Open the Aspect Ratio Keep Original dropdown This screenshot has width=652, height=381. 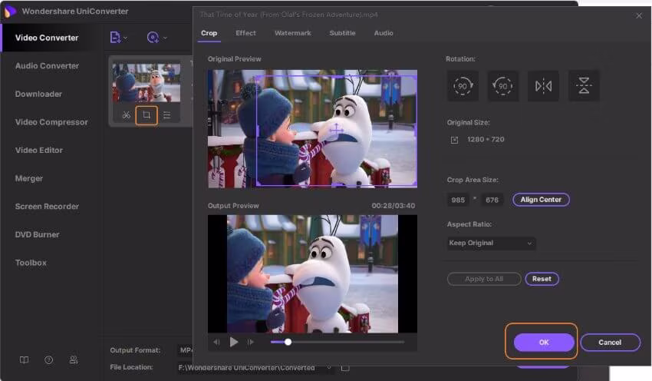pos(491,244)
